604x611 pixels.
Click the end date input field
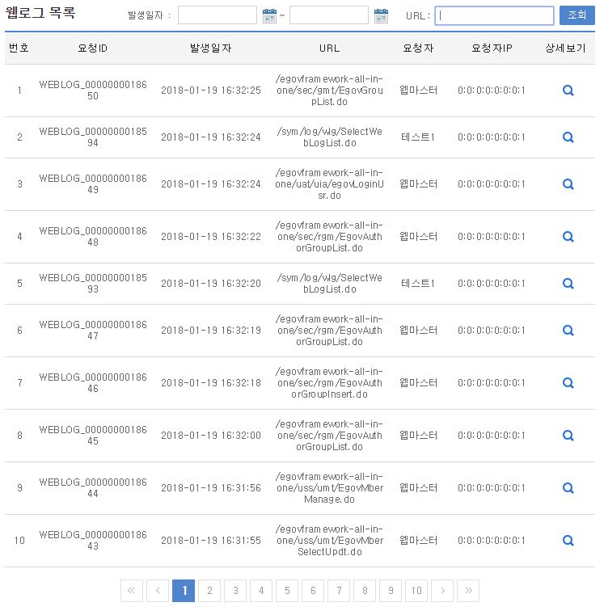point(328,15)
